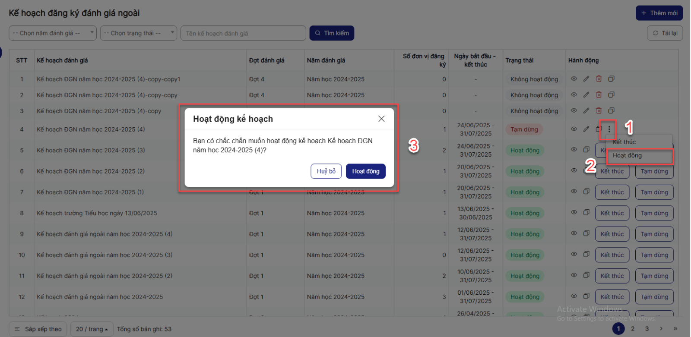Screen dimensions: 691x337
Task: Click the Tên kế hoạch đánh giá search field
Action: coord(243,33)
